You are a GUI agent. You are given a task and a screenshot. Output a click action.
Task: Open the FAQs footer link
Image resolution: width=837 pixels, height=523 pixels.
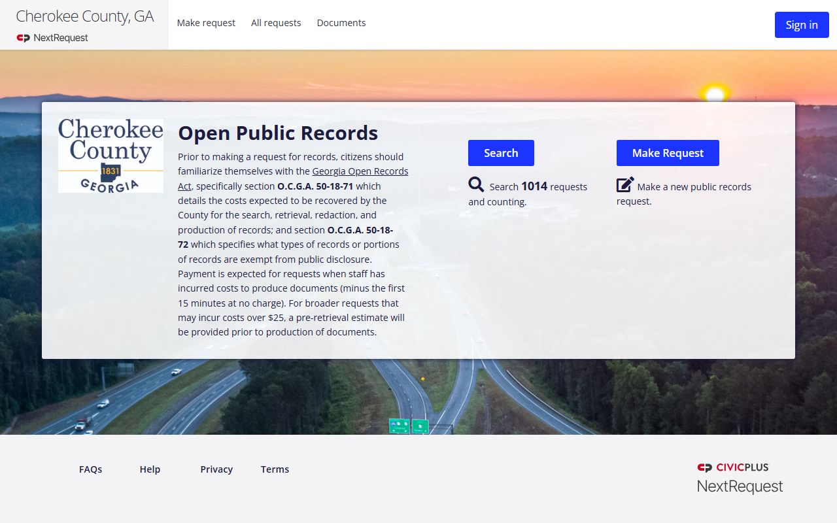(90, 469)
